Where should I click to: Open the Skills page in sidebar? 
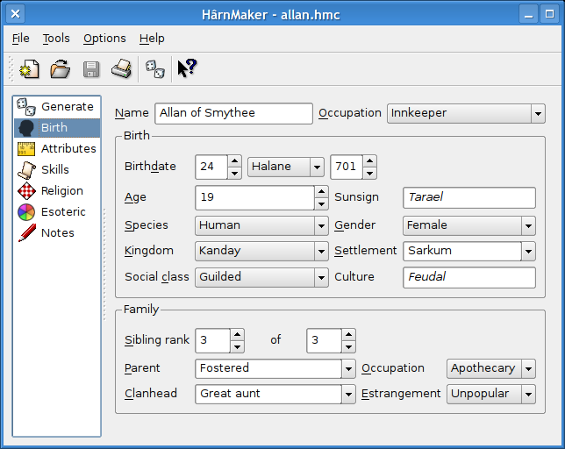pos(57,170)
